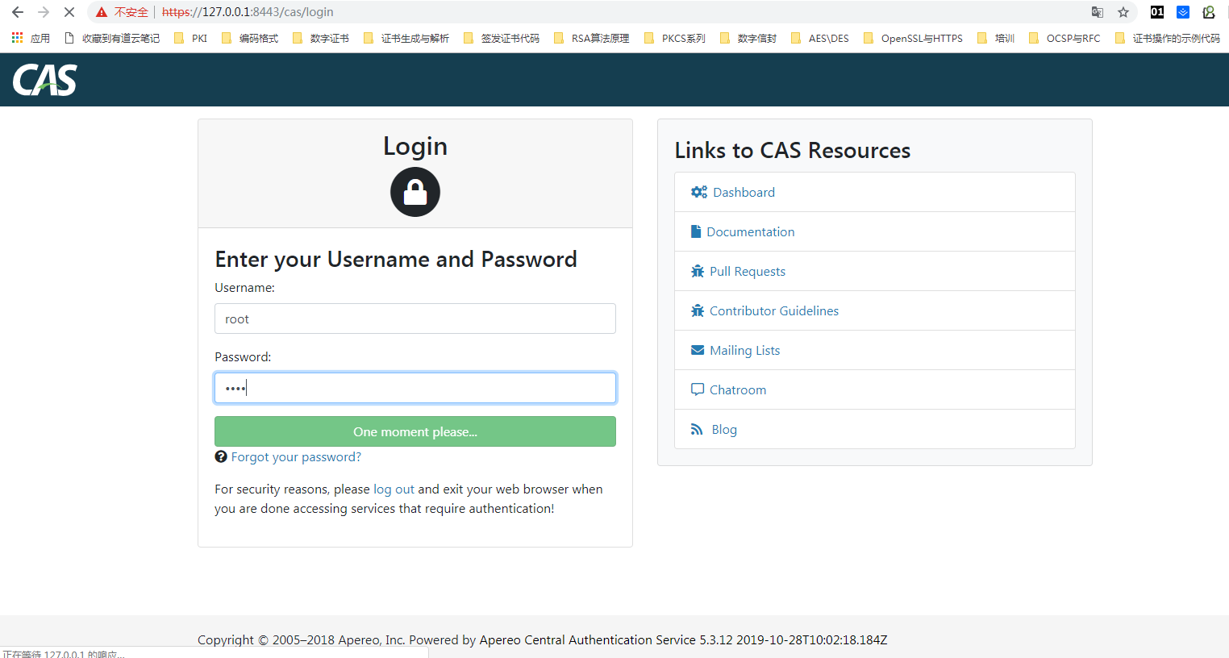Click the address bar URL 127.0.0.1:8443/cas/login
Image resolution: width=1229 pixels, height=658 pixels.
pos(248,12)
